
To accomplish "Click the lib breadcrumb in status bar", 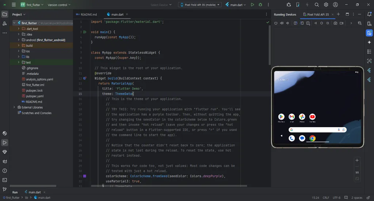I will [26, 198].
